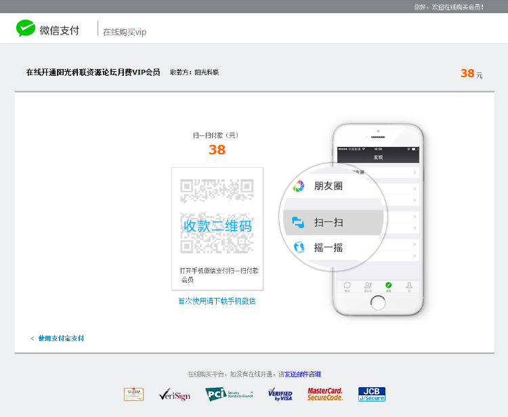Click the Moments (朋友圈) colorful icon

pyautogui.click(x=297, y=185)
